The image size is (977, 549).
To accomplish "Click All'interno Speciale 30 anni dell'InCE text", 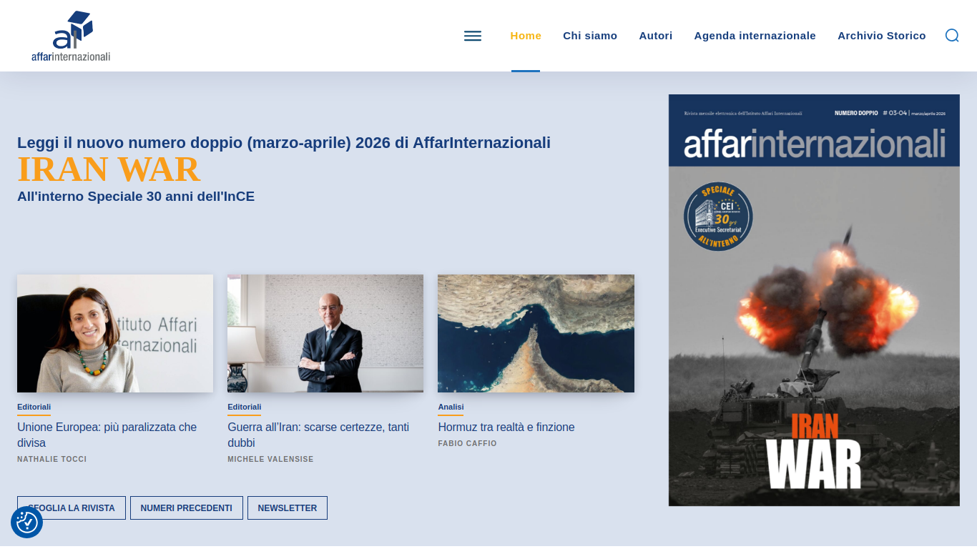I will (x=136, y=196).
